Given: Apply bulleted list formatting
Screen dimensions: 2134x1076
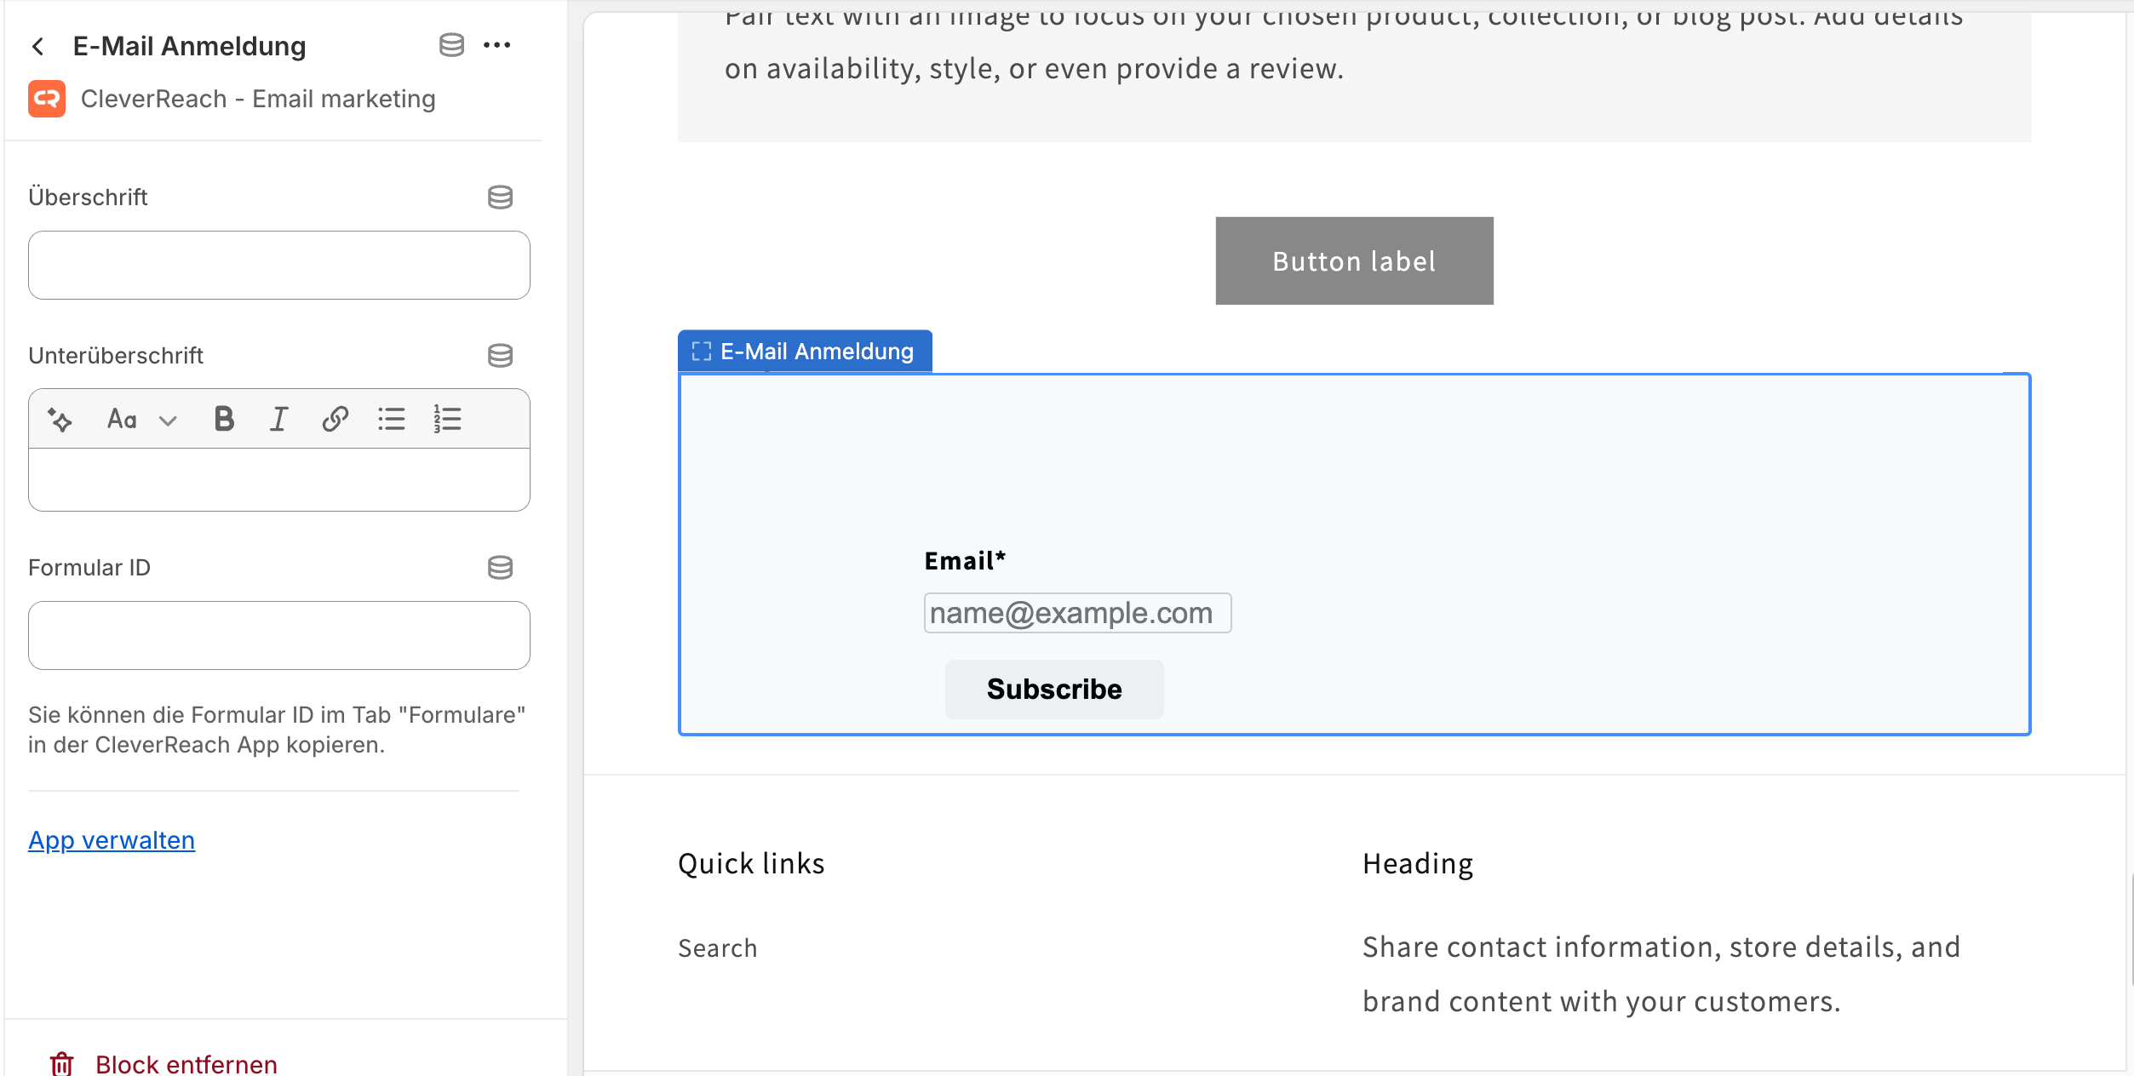Looking at the screenshot, I should pos(391,419).
